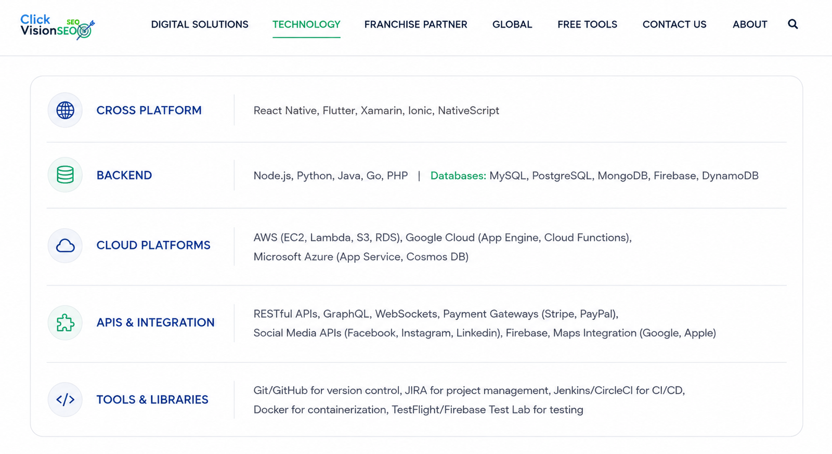Click the CLOUD PLATFORMS heading
Viewport: 832px width, 454px height.
tap(153, 245)
